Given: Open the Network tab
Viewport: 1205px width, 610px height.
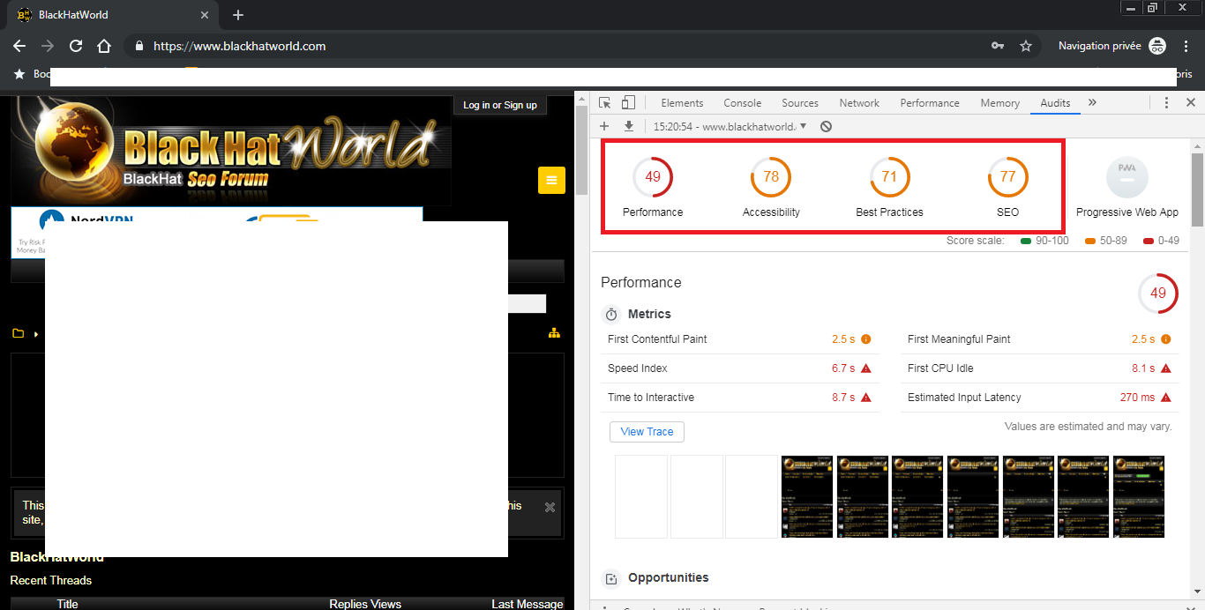Looking at the screenshot, I should click(859, 103).
